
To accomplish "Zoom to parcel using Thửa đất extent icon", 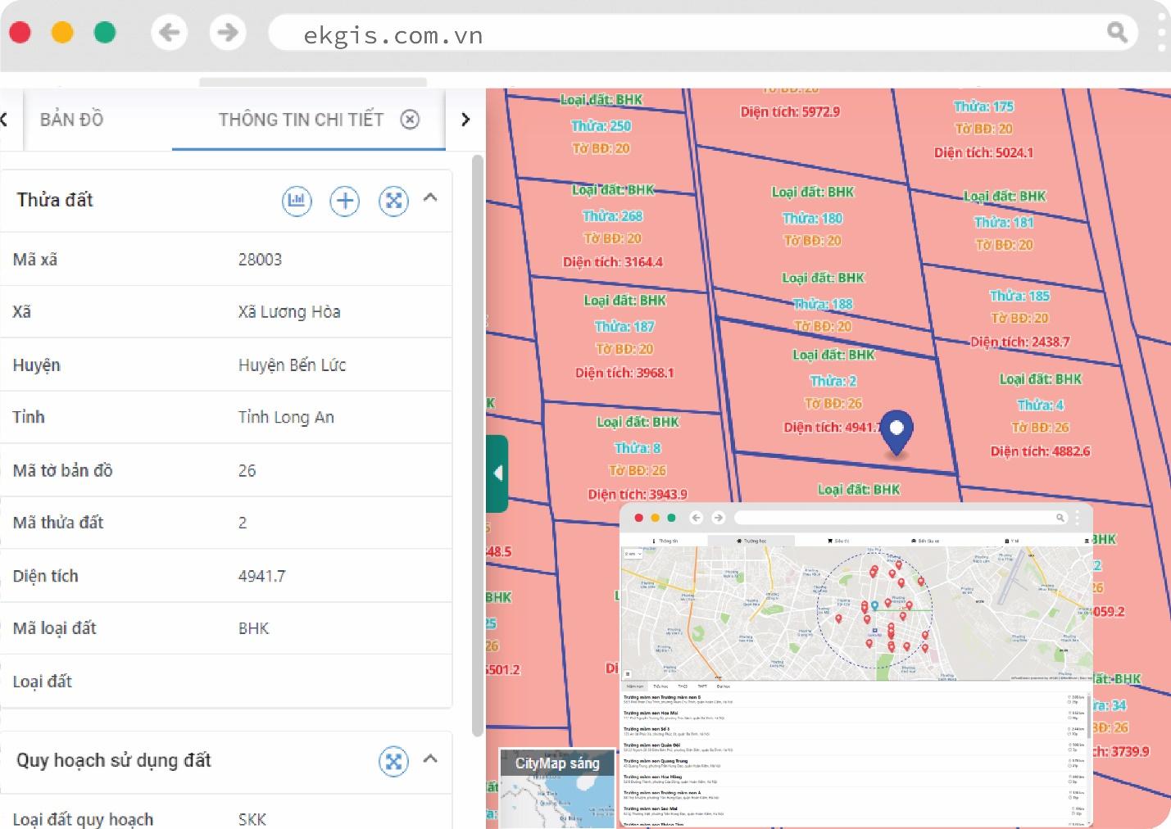I will [x=393, y=201].
